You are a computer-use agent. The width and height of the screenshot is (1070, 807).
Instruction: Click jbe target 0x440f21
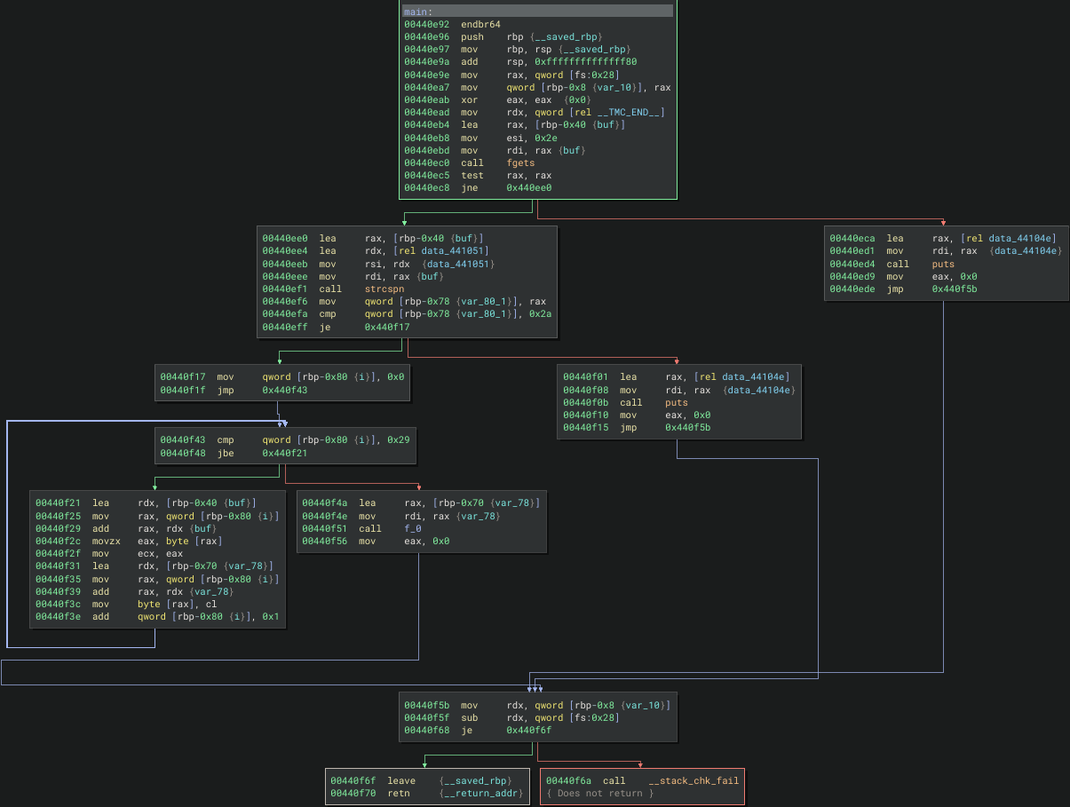(x=284, y=453)
